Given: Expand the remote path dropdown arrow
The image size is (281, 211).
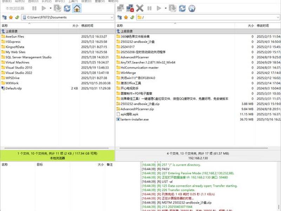Looking at the screenshot, I should pyautogui.click(x=278, y=17).
